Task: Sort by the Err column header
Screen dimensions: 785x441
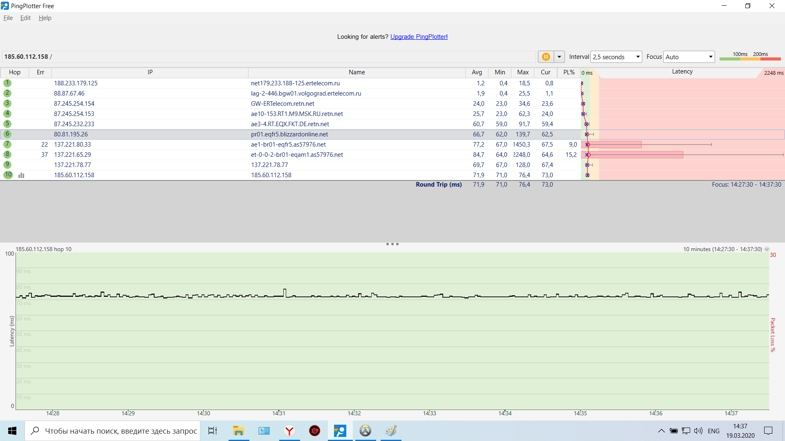Action: 40,72
